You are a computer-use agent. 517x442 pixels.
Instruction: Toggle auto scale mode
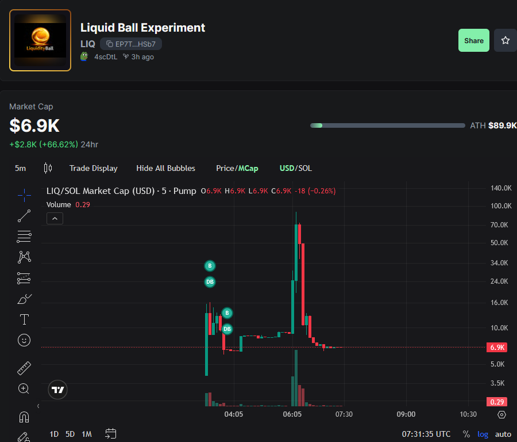tap(503, 434)
